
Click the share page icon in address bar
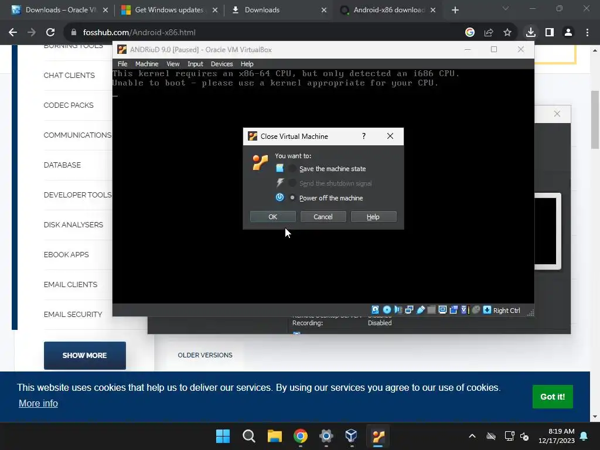[x=489, y=33]
